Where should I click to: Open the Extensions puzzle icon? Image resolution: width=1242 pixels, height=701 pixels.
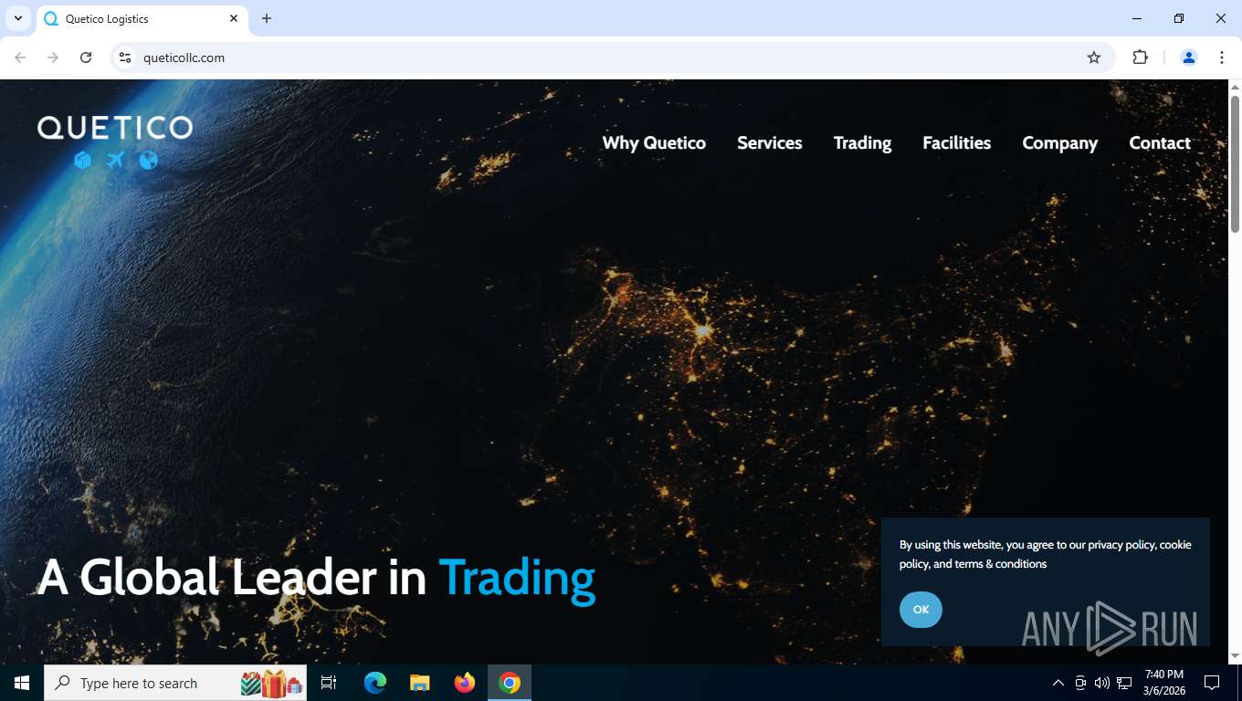click(1140, 58)
